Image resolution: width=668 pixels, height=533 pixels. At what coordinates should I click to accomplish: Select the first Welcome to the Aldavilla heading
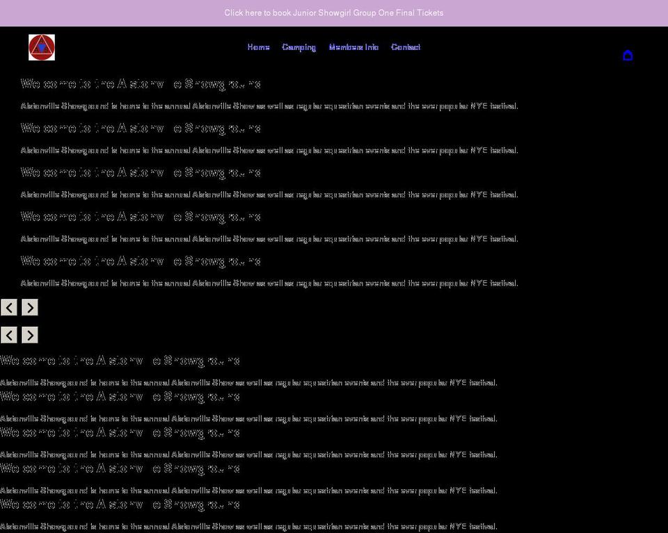141,83
